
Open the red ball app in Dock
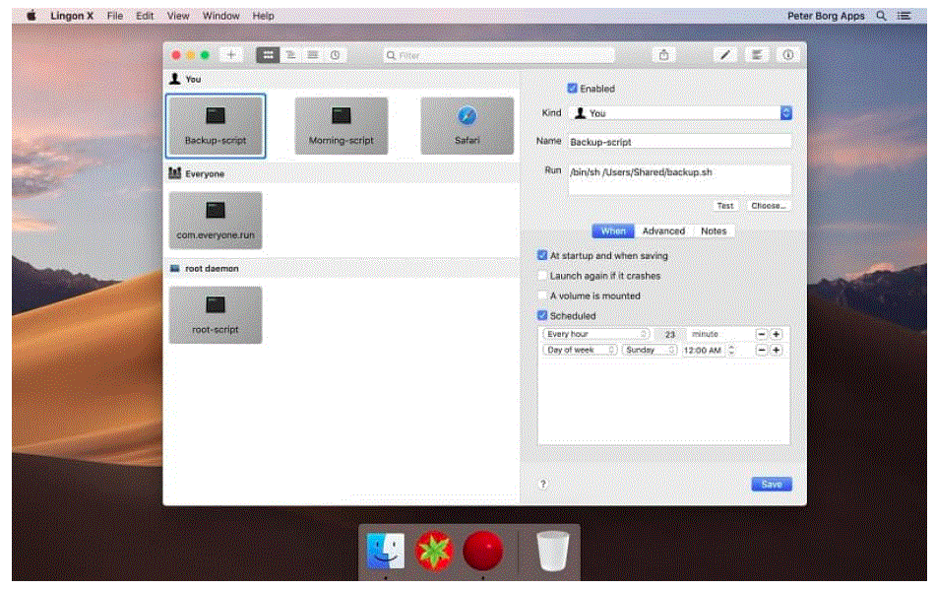pos(482,551)
